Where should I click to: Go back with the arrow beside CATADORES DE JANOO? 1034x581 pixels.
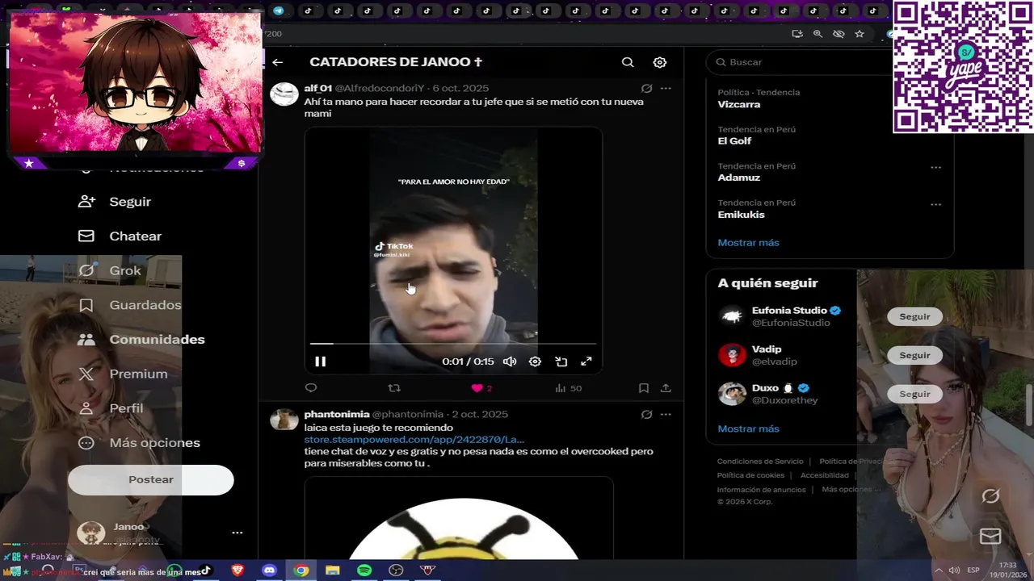point(277,62)
